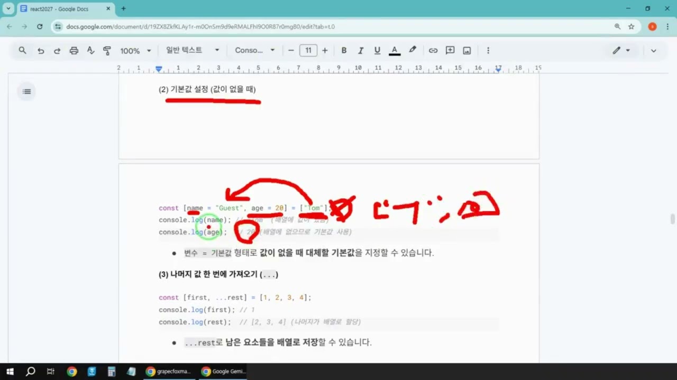Open a new browser tab

(x=123, y=8)
